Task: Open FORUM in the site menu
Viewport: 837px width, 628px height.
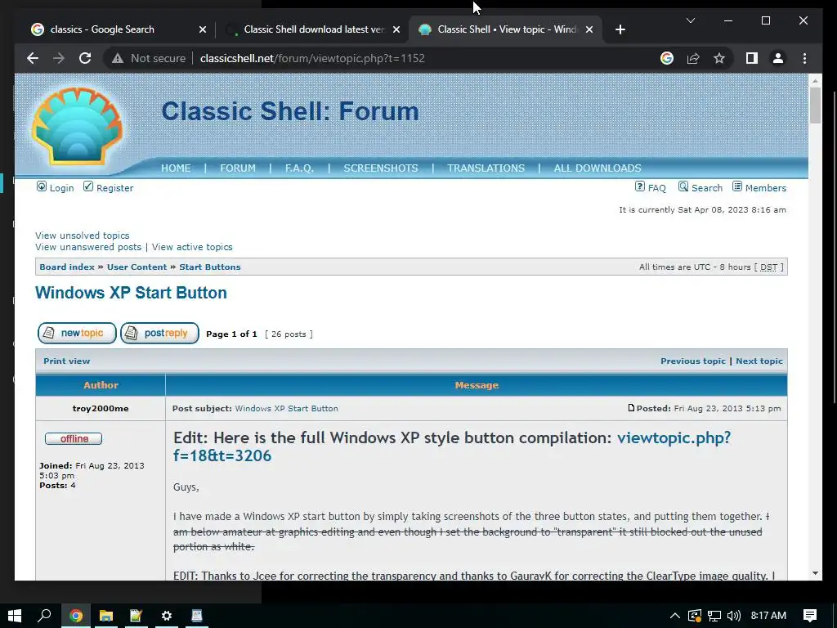Action: pos(238,168)
